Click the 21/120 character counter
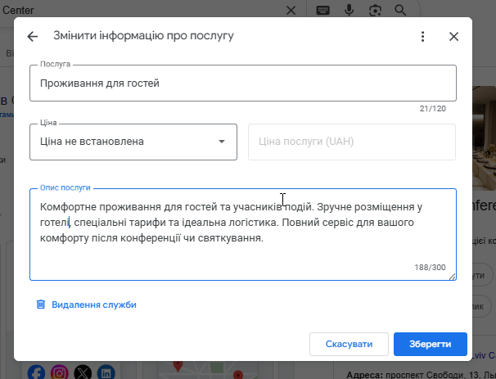 [x=432, y=109]
